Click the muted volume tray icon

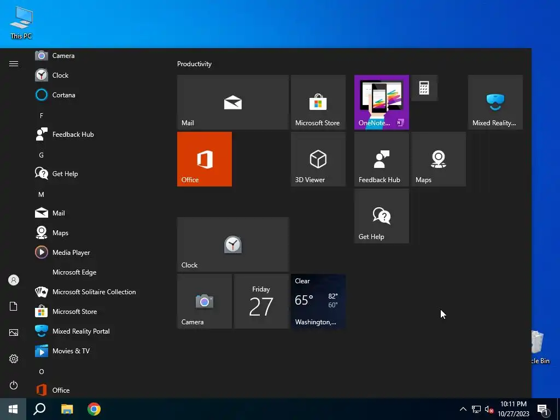point(489,409)
